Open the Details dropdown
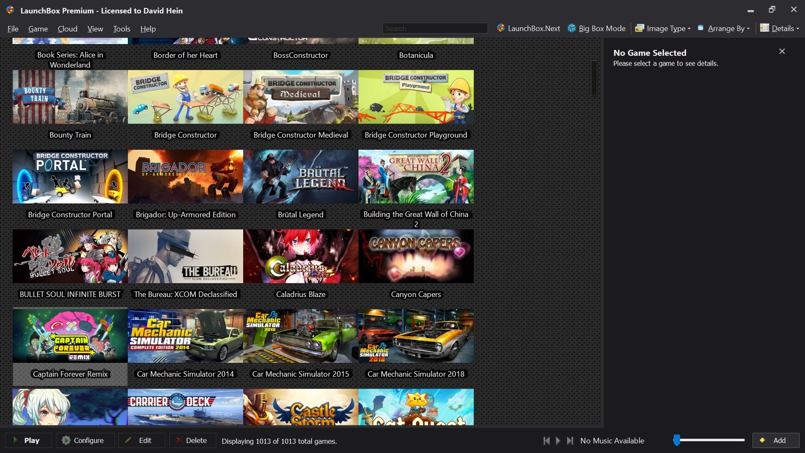 [x=780, y=29]
